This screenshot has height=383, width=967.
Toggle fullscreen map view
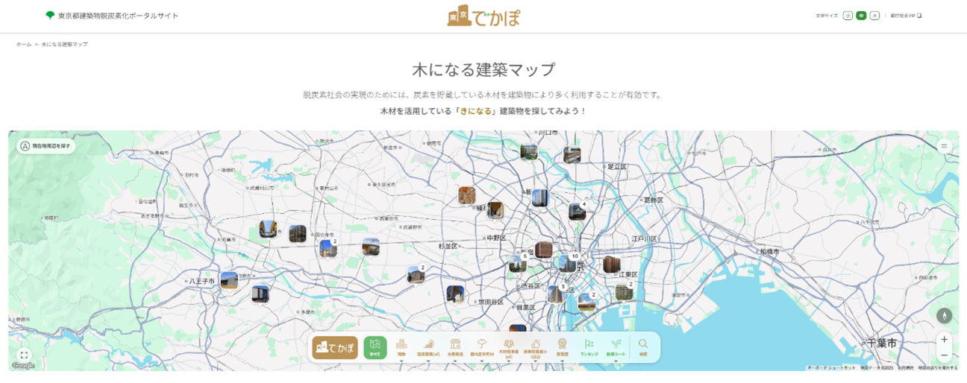(x=24, y=355)
